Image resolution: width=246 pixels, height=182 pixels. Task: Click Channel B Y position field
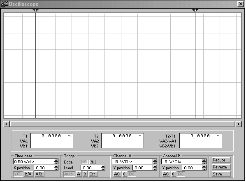[x=192, y=168]
